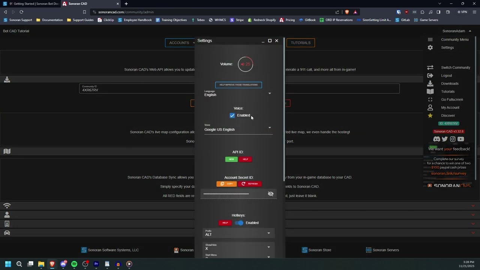Open the sonoran.link/survey link
Screen dimensions: 480x270
click(x=449, y=174)
